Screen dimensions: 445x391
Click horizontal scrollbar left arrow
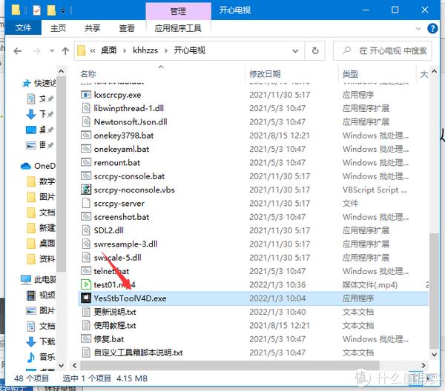(x=75, y=366)
